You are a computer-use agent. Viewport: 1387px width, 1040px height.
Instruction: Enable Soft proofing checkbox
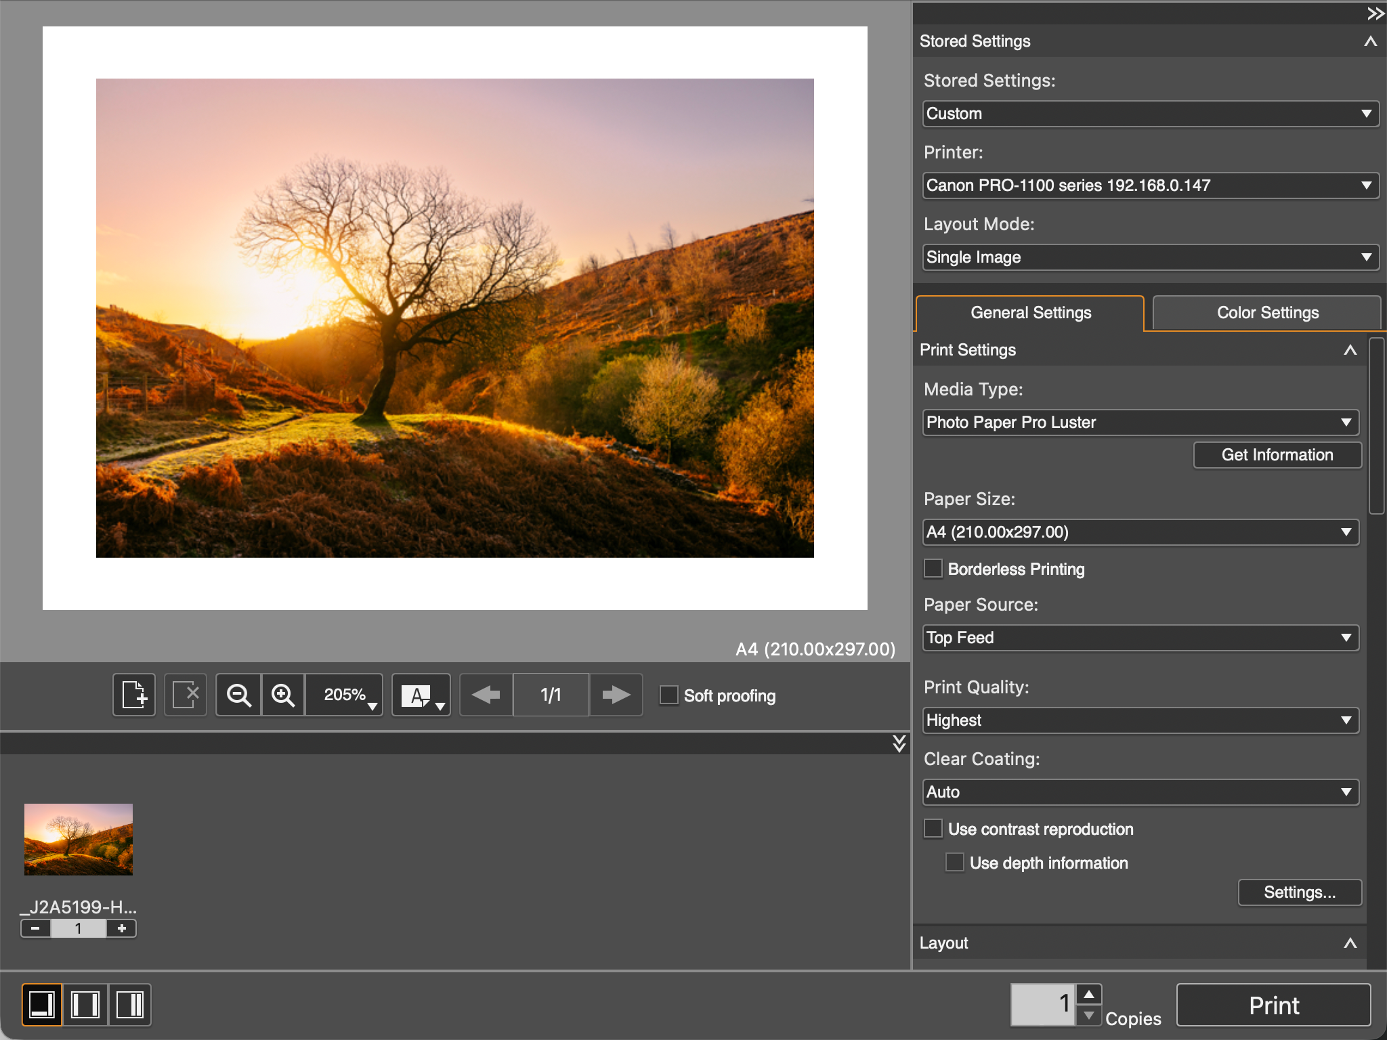point(669,695)
